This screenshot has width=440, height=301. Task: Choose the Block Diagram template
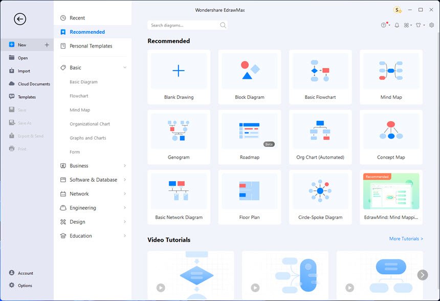tap(250, 77)
